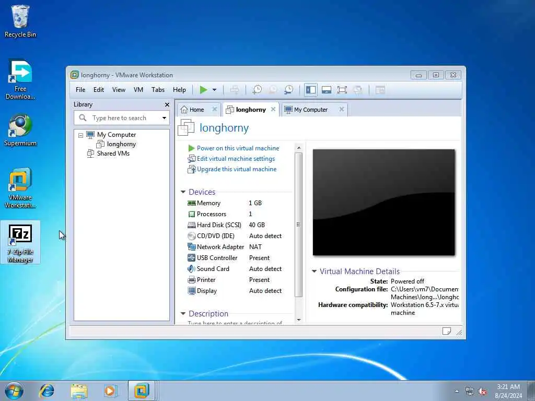Select the 7-Zip File Manager shortcut
The width and height of the screenshot is (535, 401).
point(20,242)
